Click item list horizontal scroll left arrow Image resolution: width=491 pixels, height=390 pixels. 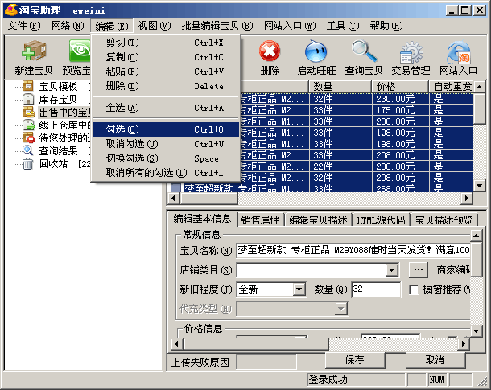click(174, 198)
